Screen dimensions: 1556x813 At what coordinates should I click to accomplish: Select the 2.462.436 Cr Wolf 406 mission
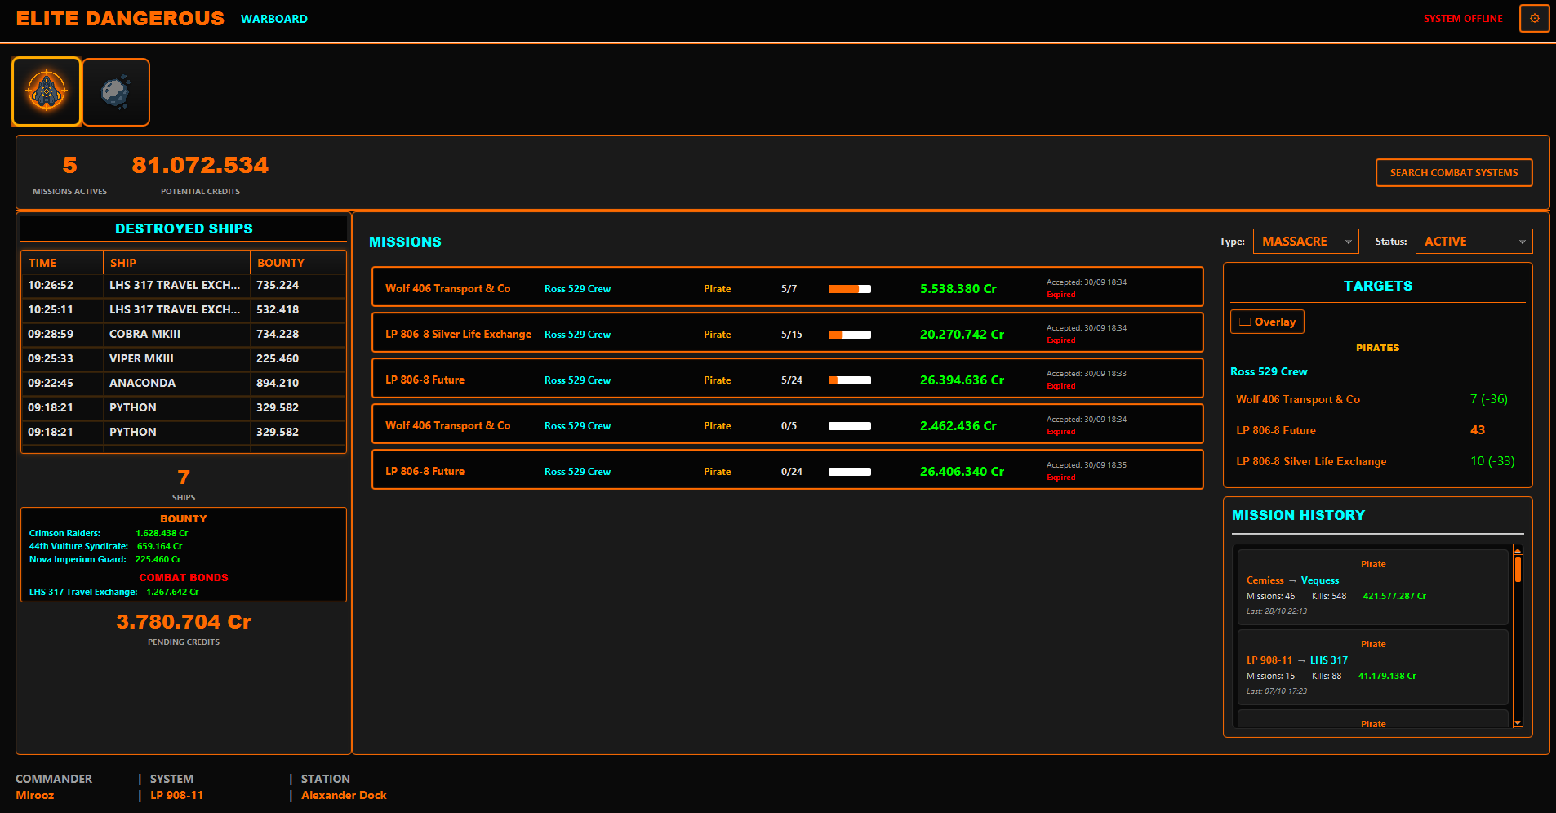pos(787,424)
